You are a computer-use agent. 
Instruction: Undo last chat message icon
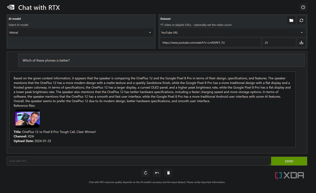157,173
